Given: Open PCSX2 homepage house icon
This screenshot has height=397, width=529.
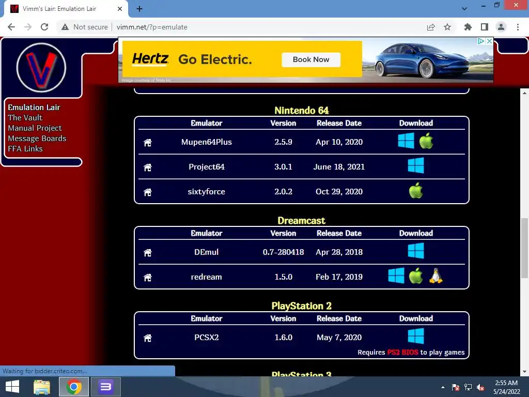Looking at the screenshot, I should click(x=148, y=338).
